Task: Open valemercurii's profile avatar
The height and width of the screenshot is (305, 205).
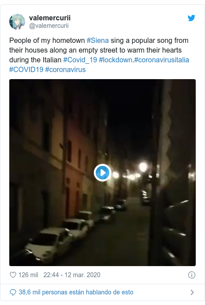Action: click(x=17, y=22)
